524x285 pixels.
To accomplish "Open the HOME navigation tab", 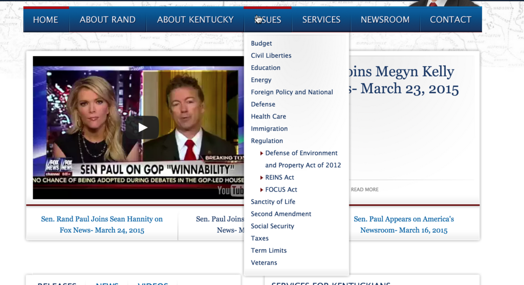I will click(x=46, y=20).
